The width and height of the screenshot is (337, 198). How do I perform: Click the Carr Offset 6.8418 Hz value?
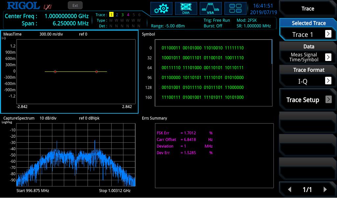190,139
